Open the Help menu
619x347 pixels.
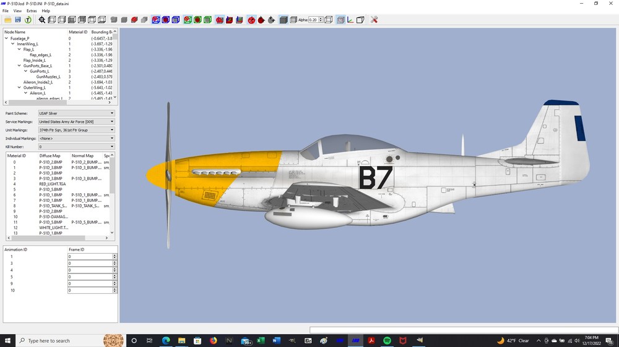click(x=46, y=11)
